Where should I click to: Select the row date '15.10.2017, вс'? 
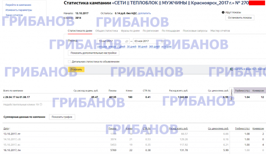coord(12,145)
